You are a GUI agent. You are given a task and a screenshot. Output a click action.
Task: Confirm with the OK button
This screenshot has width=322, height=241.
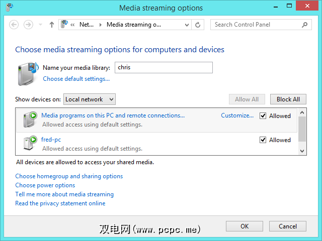[x=245, y=226]
